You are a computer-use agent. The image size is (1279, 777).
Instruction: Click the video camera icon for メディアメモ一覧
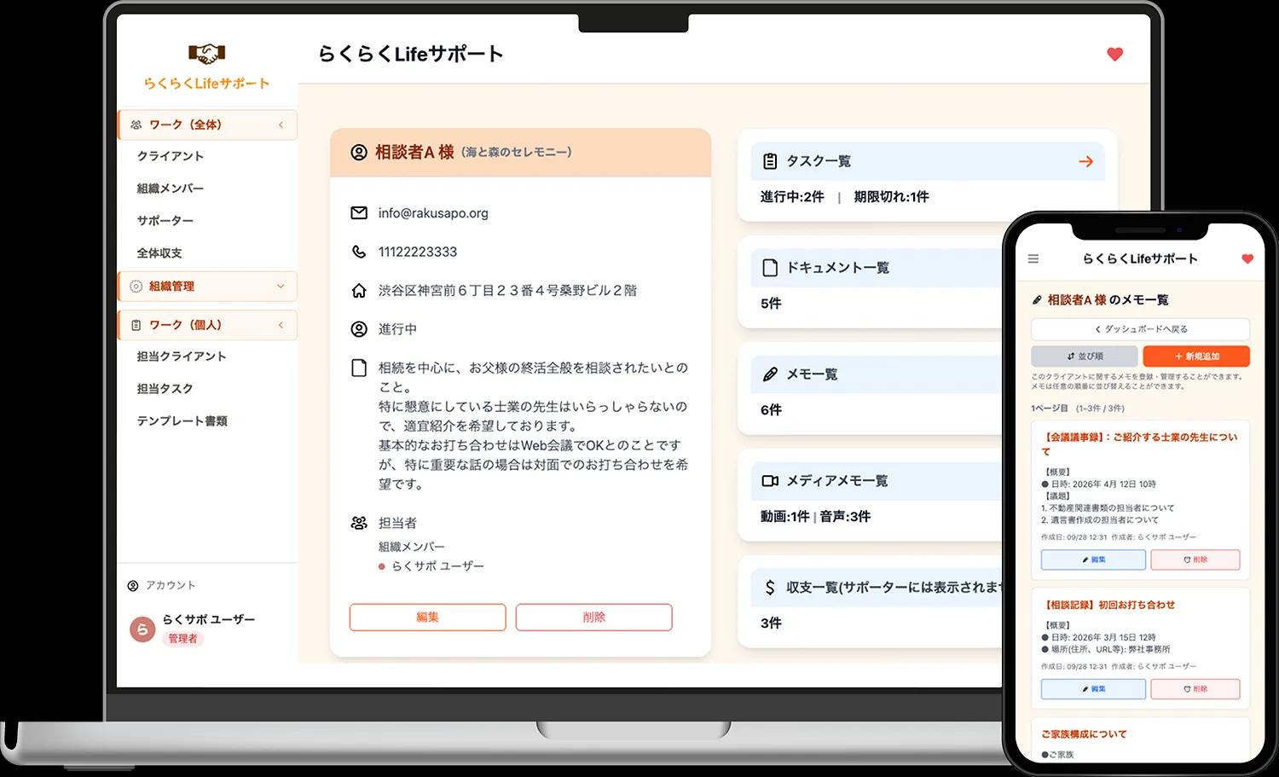(769, 481)
